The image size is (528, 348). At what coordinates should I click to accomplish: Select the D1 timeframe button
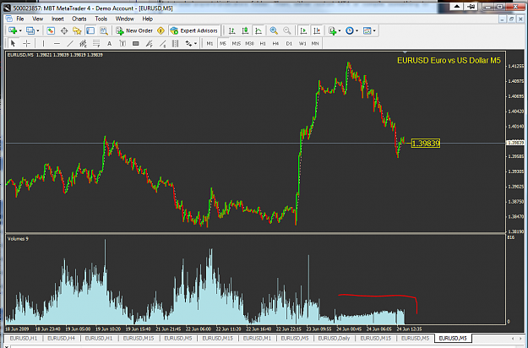pyautogui.click(x=289, y=43)
